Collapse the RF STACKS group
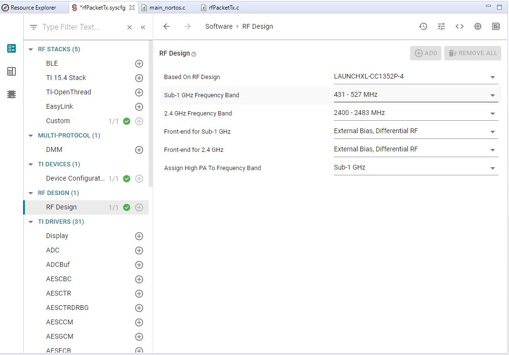This screenshot has width=509, height=355. click(31, 49)
